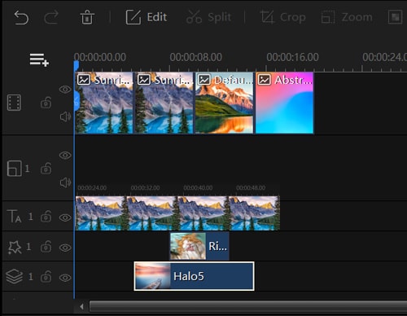Click the Redo arrow icon
This screenshot has width=407, height=316.
coord(51,17)
